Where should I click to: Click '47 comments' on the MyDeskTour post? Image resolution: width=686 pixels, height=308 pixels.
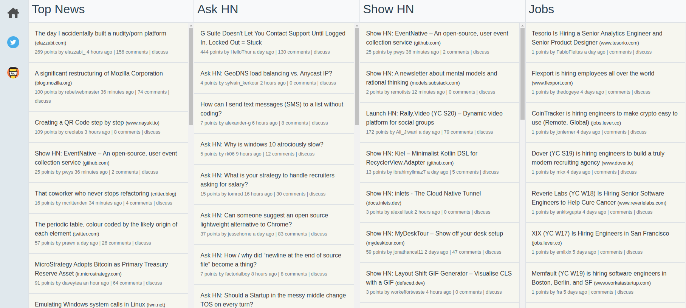click(467, 252)
